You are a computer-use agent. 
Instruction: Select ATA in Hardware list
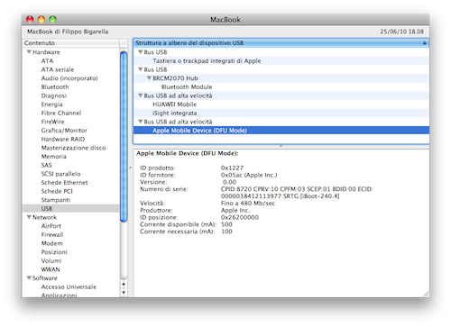click(47, 60)
